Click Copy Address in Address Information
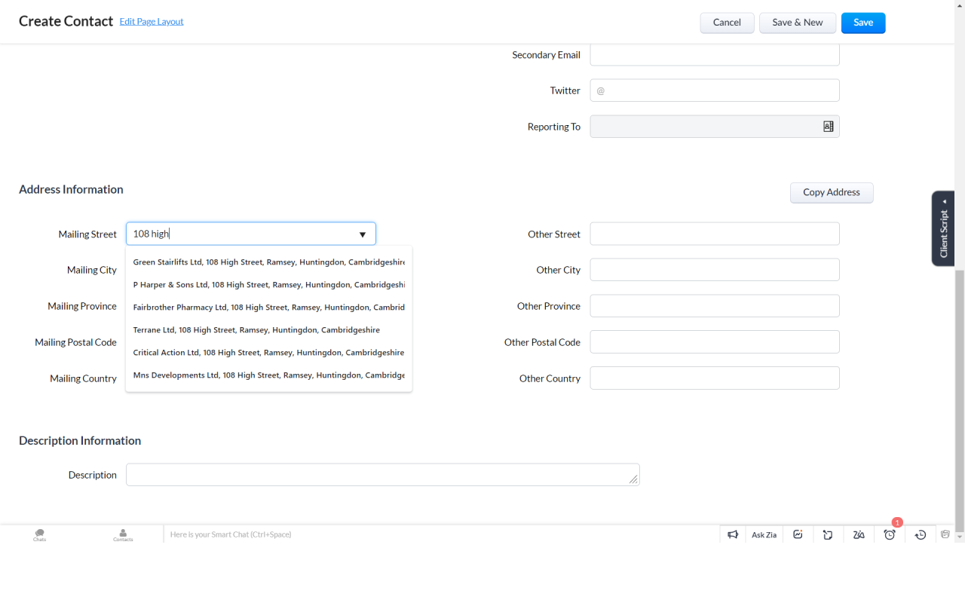The image size is (965, 603). [832, 192]
